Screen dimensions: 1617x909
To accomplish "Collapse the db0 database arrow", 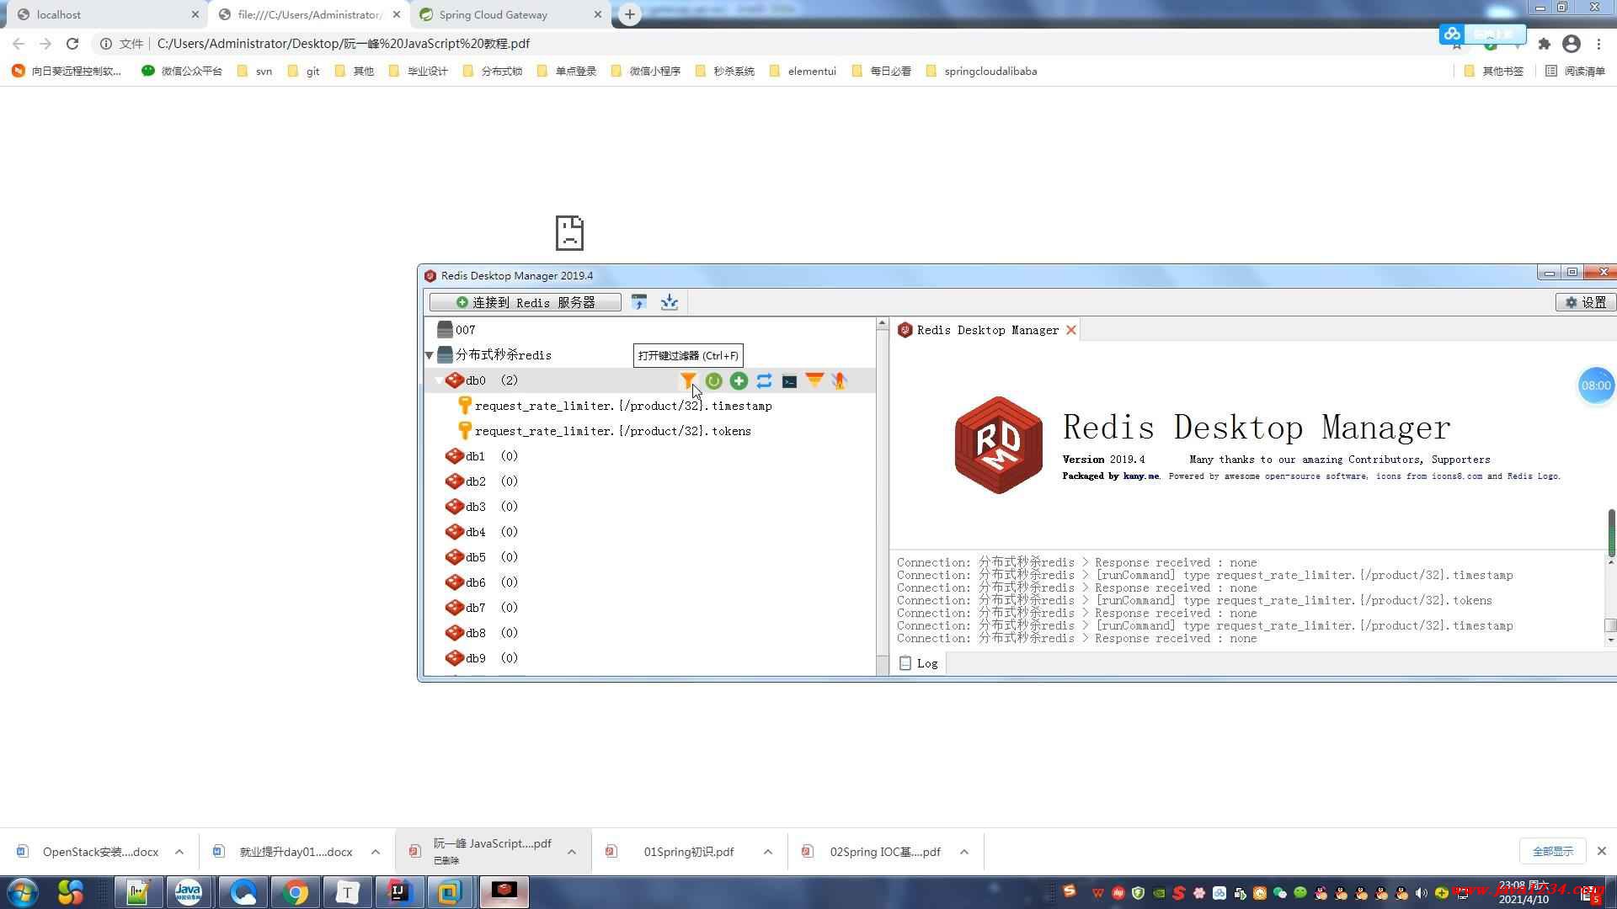I will pos(439,380).
